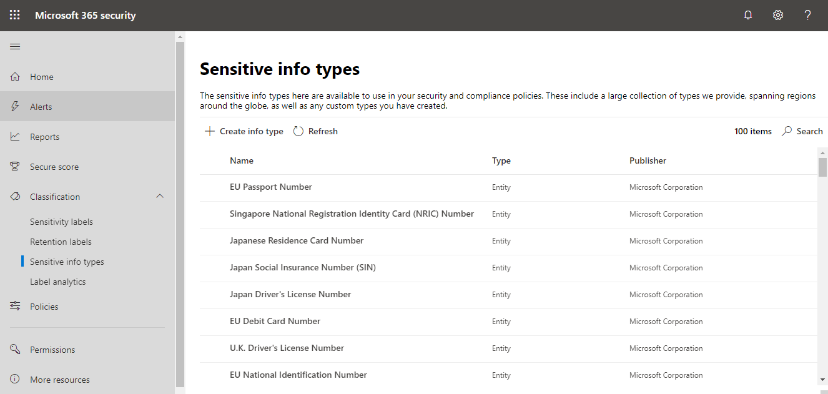Image resolution: width=828 pixels, height=394 pixels.
Task: Click Entity type in EU Passport Number row
Action: 501,187
